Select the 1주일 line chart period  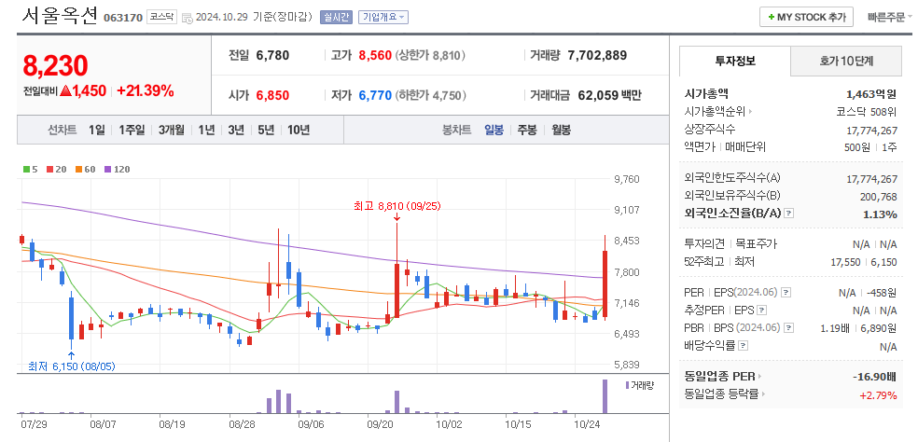pyautogui.click(x=132, y=130)
